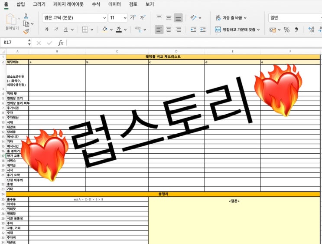This screenshot has height=244, width=322.
Task: Select the 식권 유통성 cell in row 29
Action: click(x=17, y=218)
